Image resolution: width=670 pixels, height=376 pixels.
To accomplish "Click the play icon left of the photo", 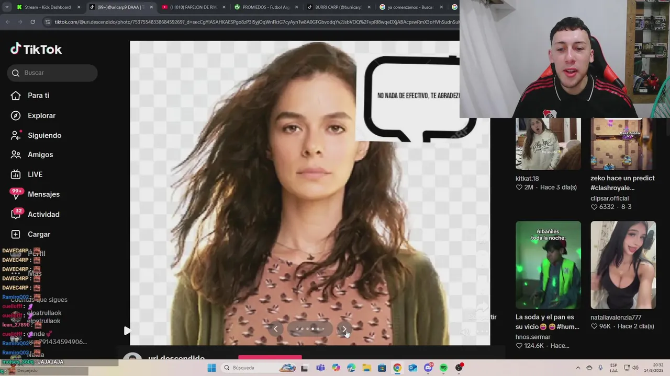I will click(127, 331).
